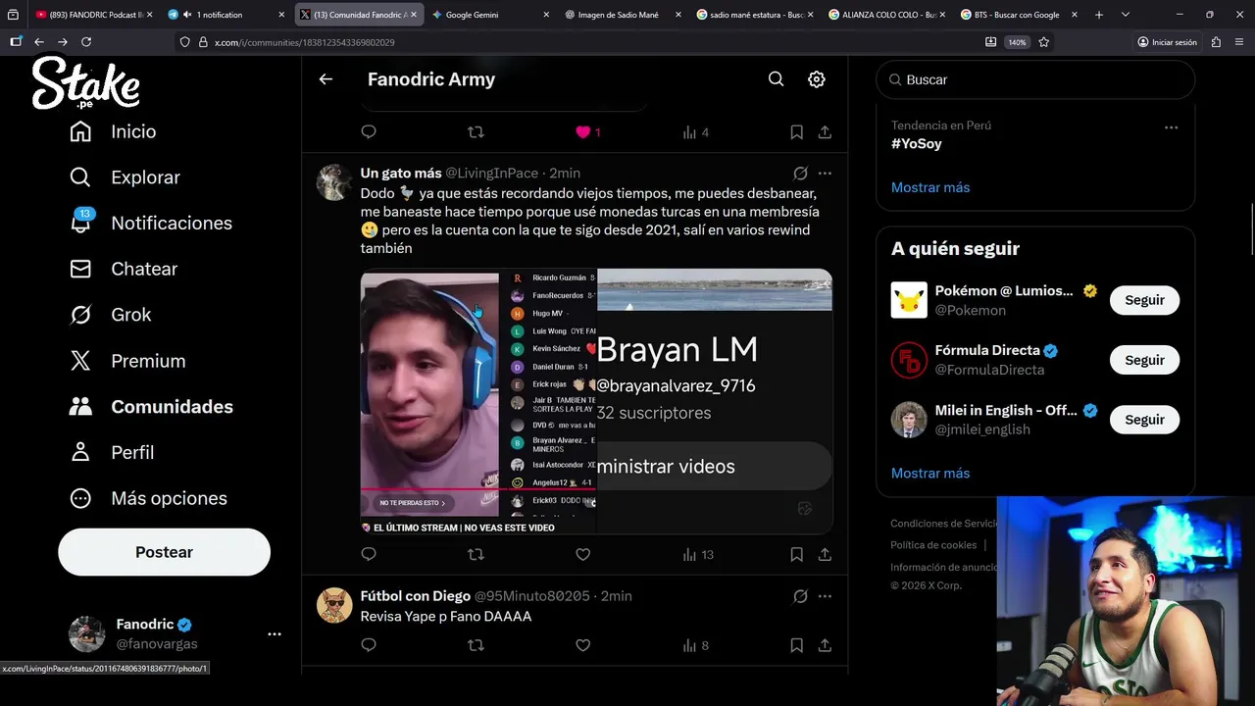Open more options on Fútbol con Diego post
Viewport: 1255px width, 706px height.
[825, 596]
